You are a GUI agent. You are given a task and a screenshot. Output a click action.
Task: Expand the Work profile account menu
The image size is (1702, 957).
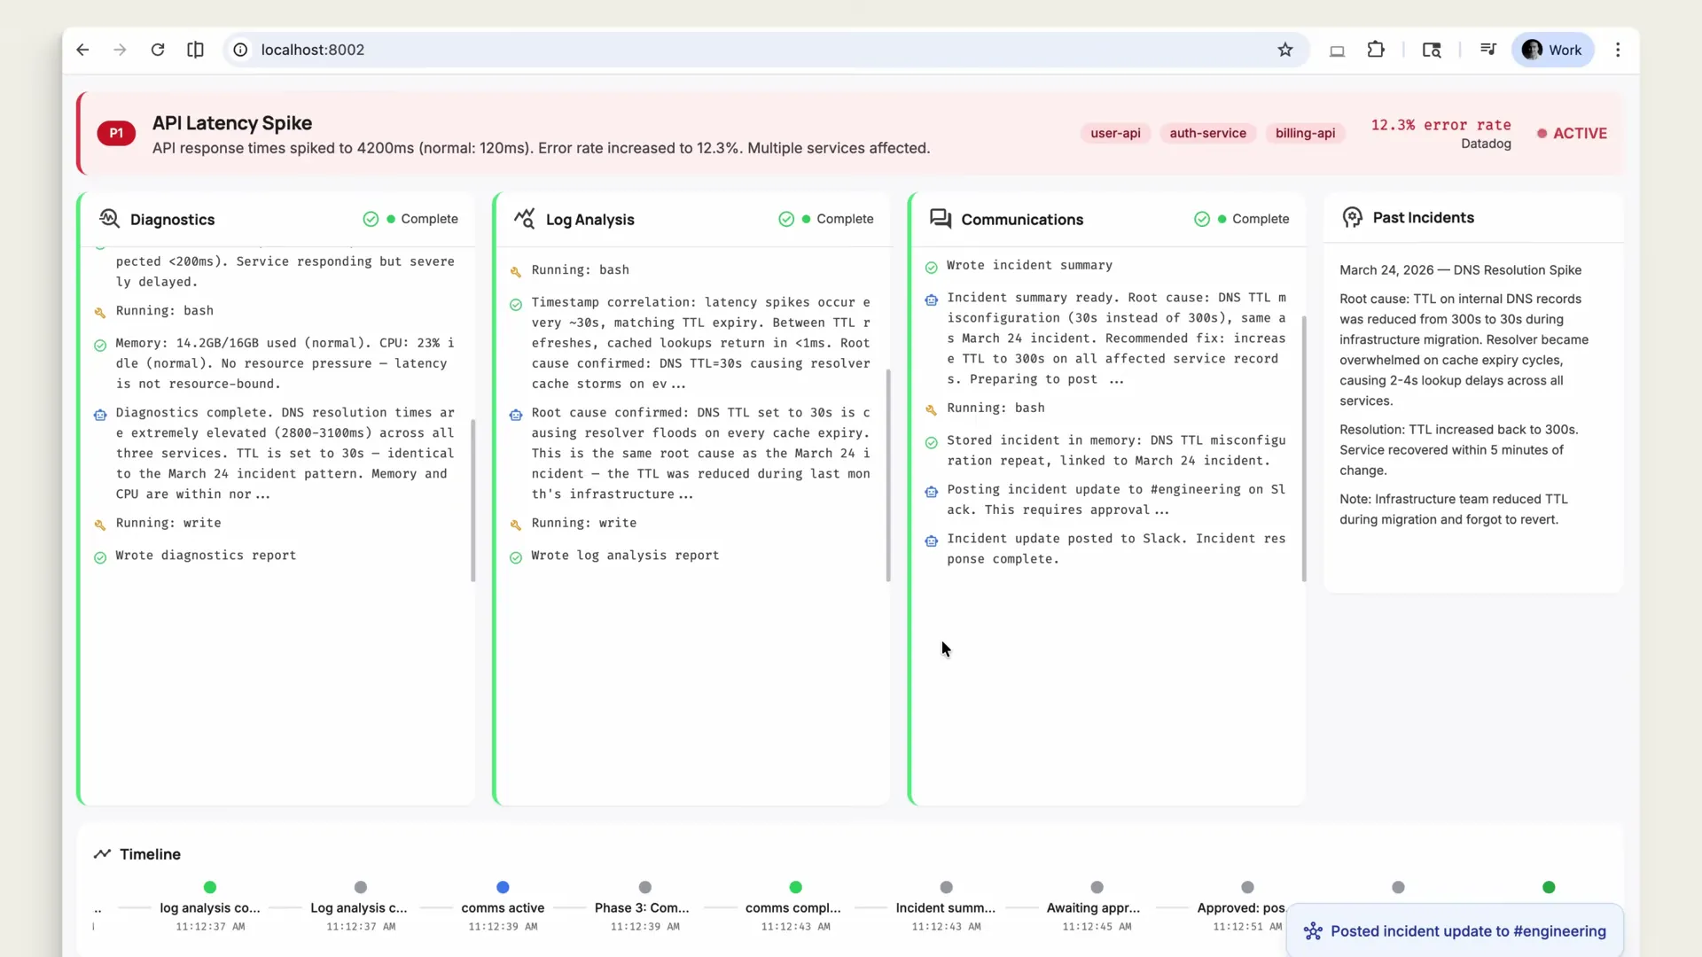point(1552,50)
